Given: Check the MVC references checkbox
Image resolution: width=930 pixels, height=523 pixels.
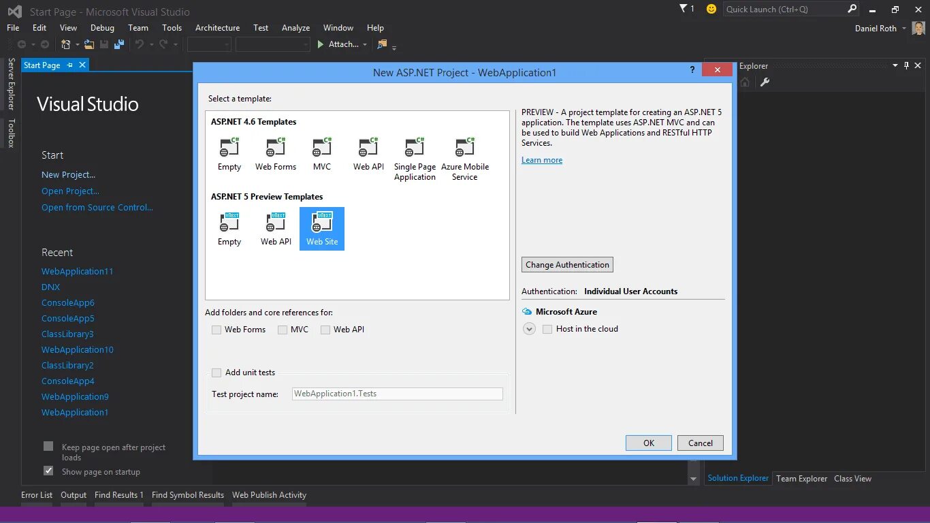Looking at the screenshot, I should (x=283, y=330).
